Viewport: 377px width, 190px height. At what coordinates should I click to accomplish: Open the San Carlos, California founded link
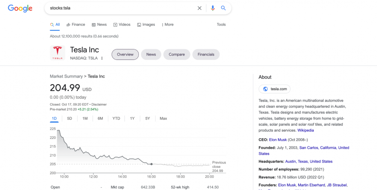point(304,151)
